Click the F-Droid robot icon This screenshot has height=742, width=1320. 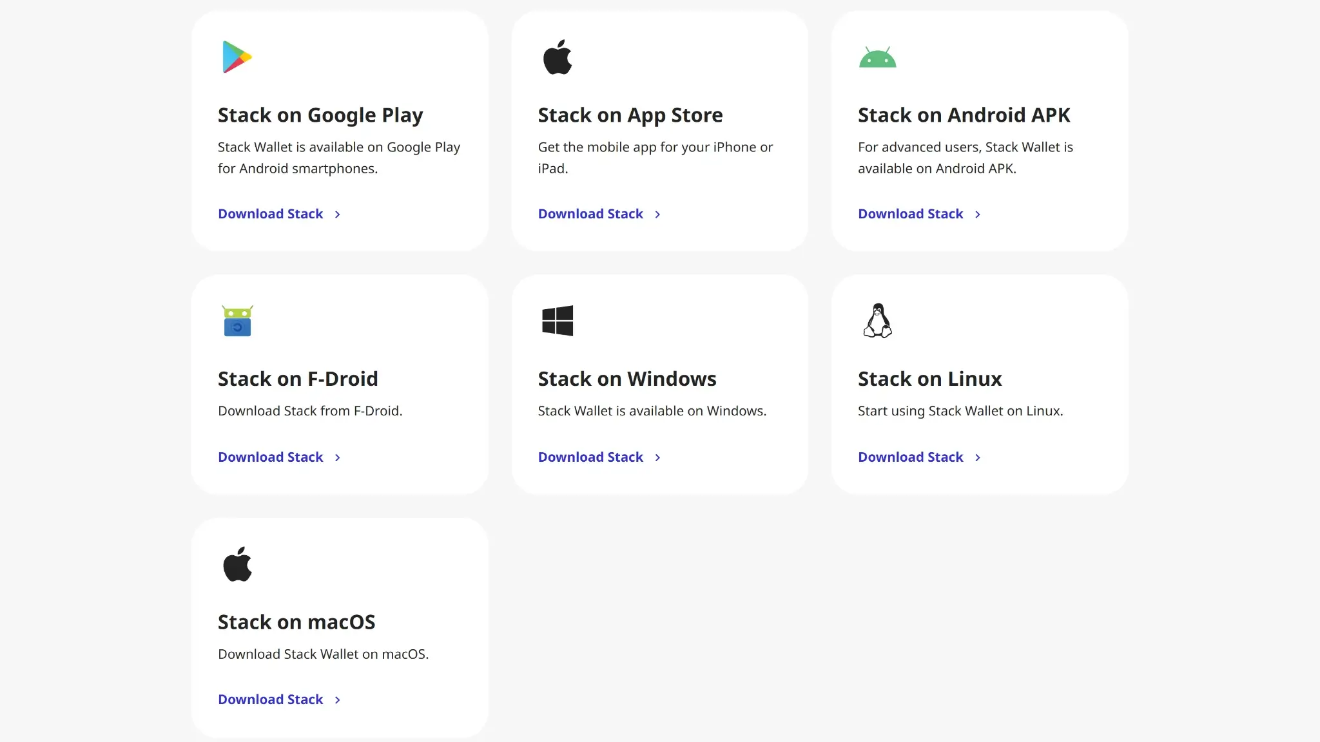(x=237, y=321)
